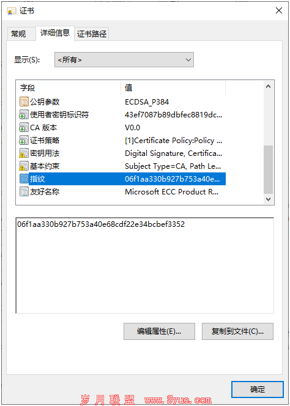Click the 复制到文件(C)... button

(237, 331)
